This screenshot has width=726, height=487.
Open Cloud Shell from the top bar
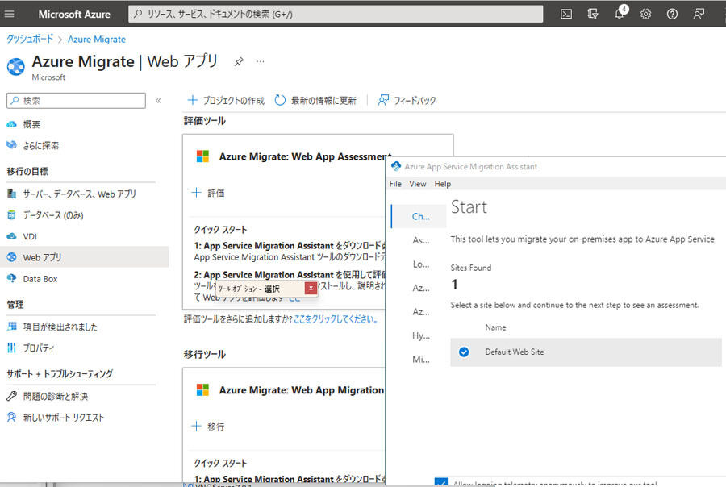[565, 14]
